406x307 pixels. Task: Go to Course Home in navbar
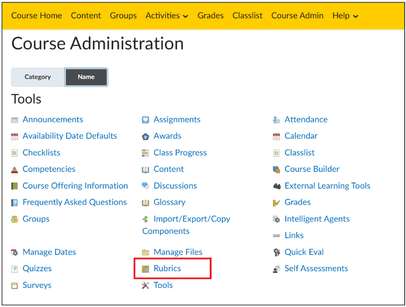pos(37,15)
